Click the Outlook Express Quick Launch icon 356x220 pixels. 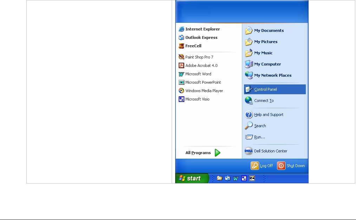pos(228,178)
